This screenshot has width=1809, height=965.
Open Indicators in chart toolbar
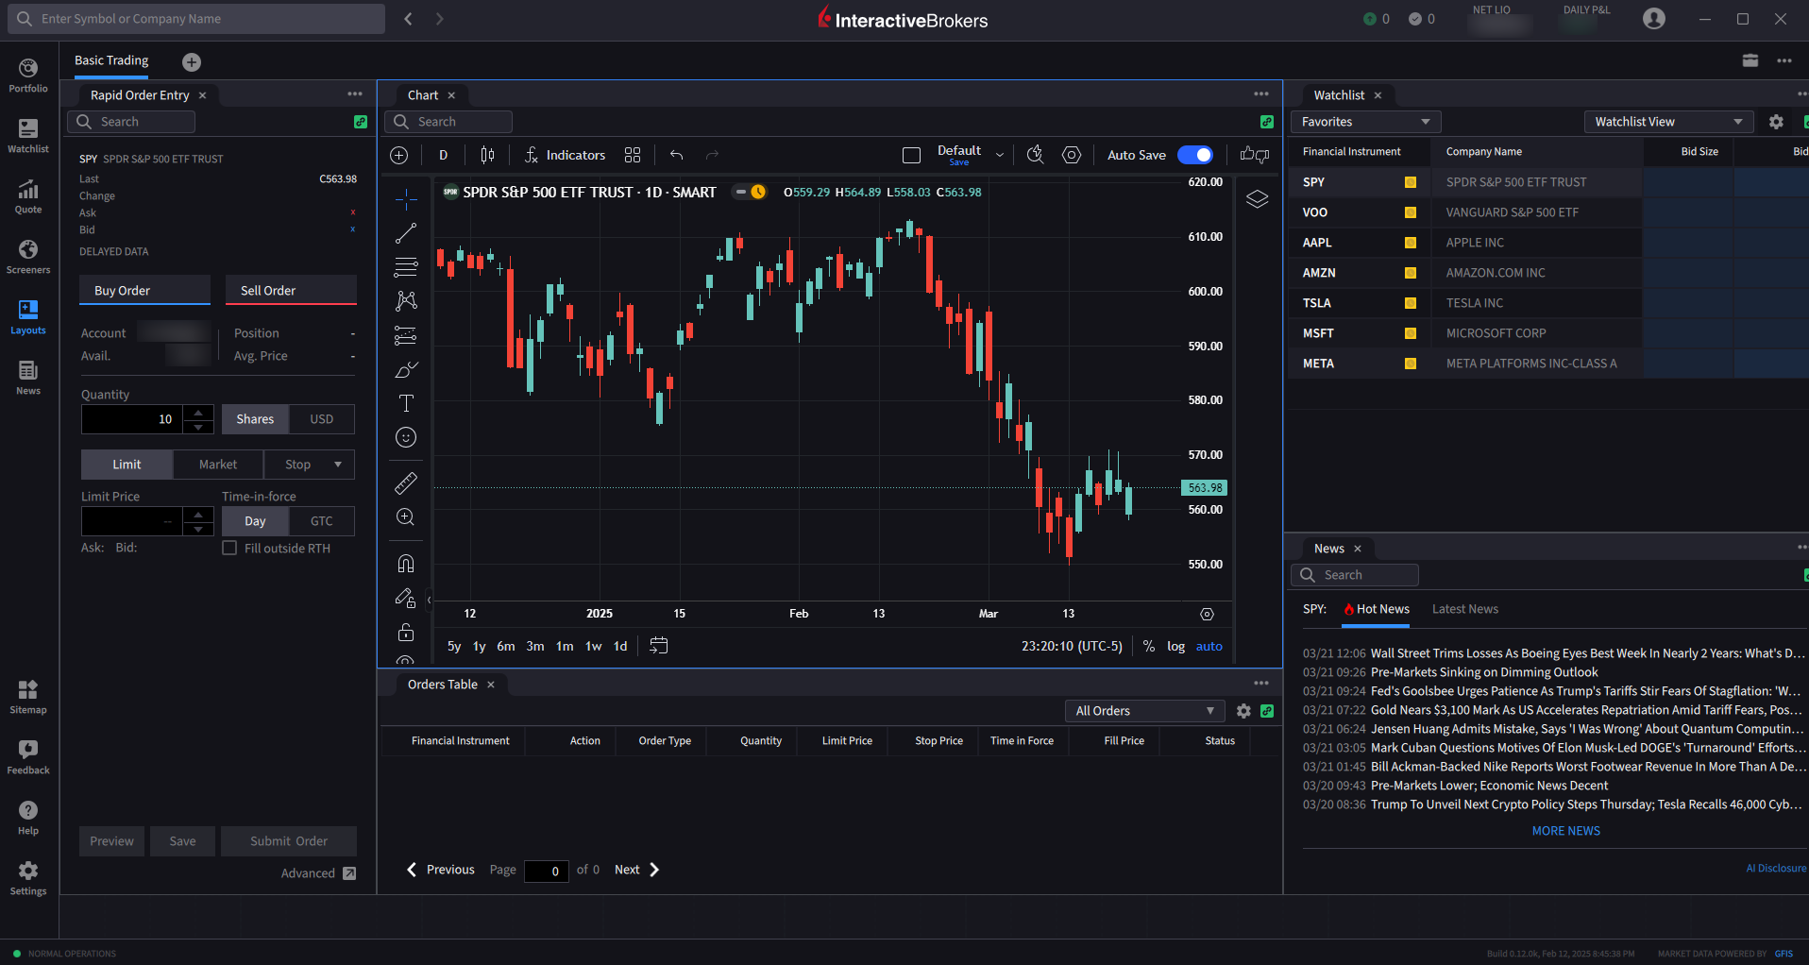pyautogui.click(x=566, y=155)
